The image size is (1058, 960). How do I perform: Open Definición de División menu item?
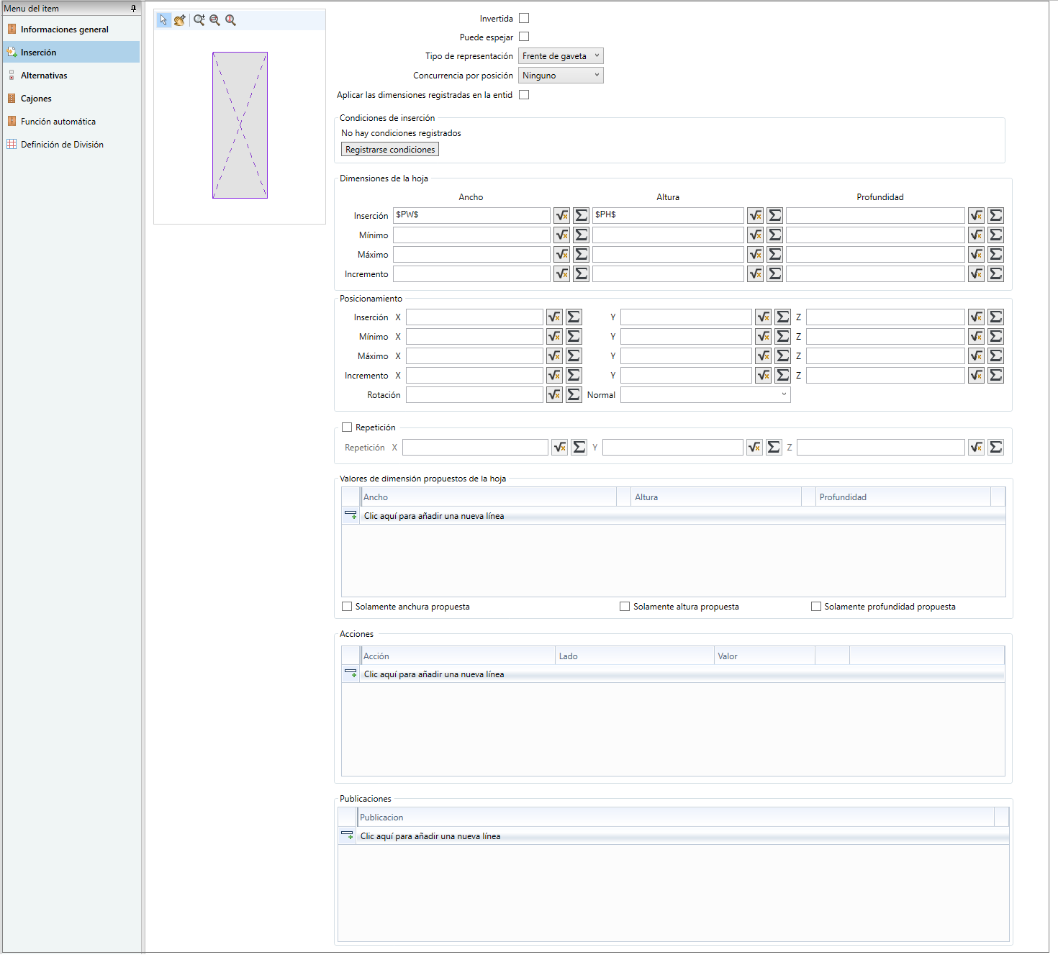pos(71,145)
